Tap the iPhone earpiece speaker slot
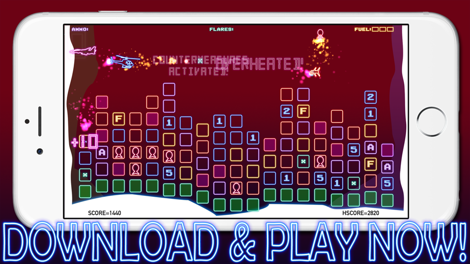Screen dimensions: 470x264 click(x=40, y=121)
